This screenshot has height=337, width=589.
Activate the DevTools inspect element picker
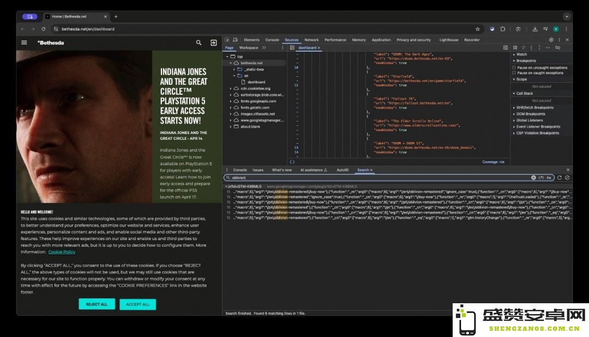pos(227,40)
